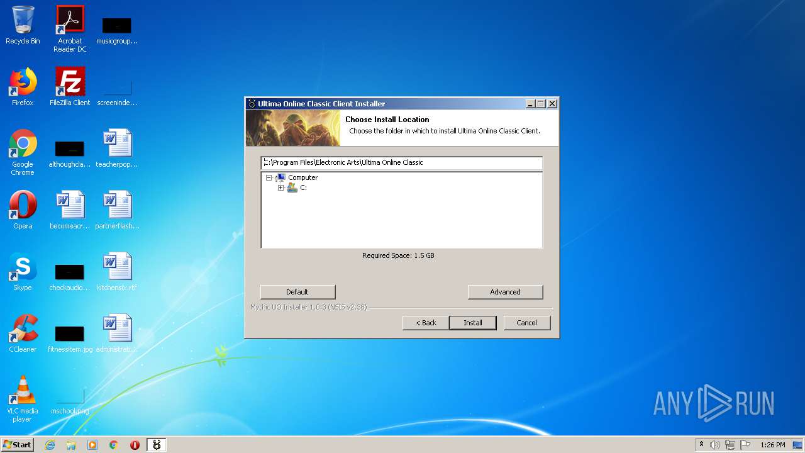Open Action Center flag icon
Screen dimensions: 805x453
click(x=745, y=445)
